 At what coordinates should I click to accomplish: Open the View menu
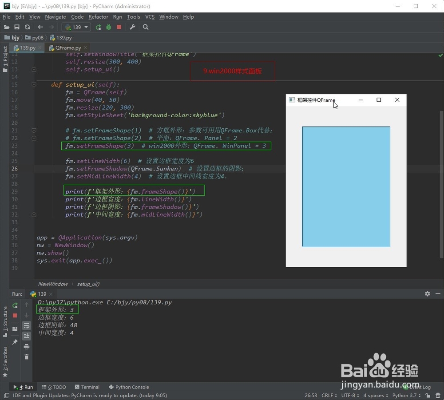[x=35, y=17]
